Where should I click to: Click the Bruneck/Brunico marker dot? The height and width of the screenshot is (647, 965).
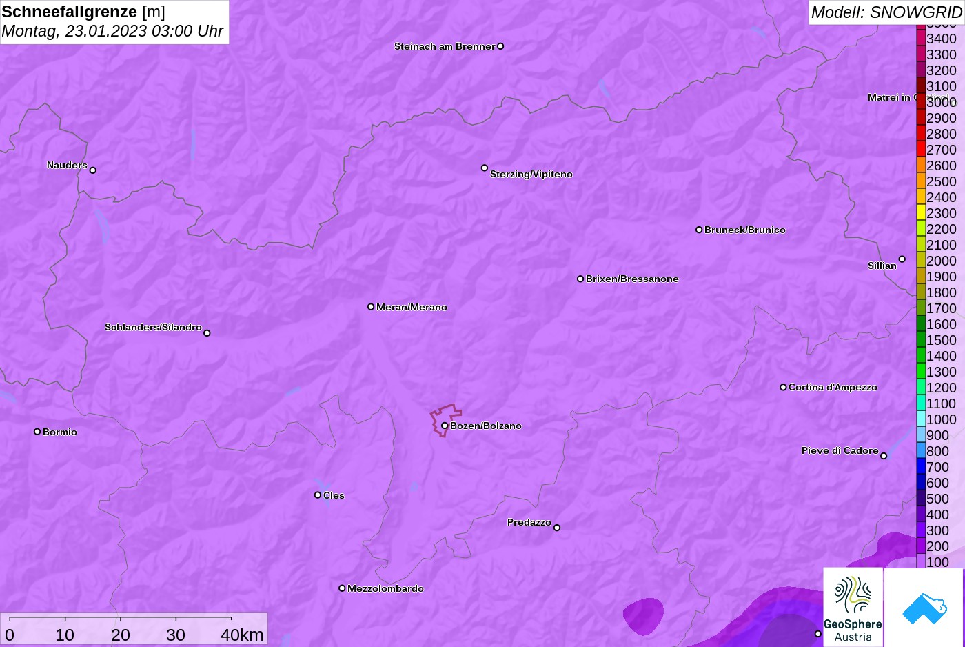coord(699,230)
